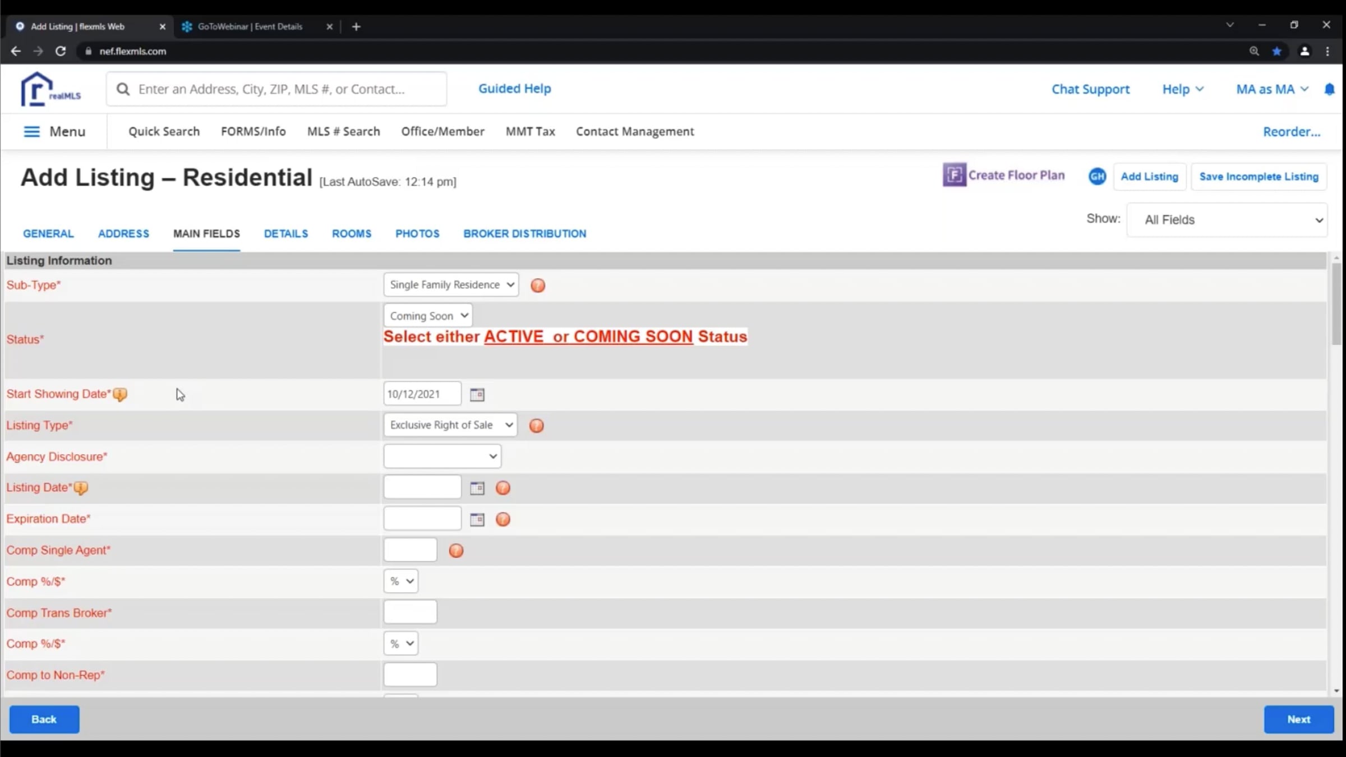1346x757 pixels.
Task: Go to the BROKER DISTRIBUTION tab
Action: click(524, 234)
